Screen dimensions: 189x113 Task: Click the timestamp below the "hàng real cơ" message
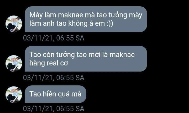pyautogui.click(x=54, y=78)
